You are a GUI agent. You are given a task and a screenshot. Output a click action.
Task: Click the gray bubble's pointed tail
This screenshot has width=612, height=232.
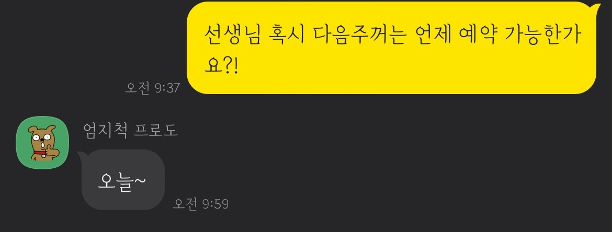coord(81,155)
